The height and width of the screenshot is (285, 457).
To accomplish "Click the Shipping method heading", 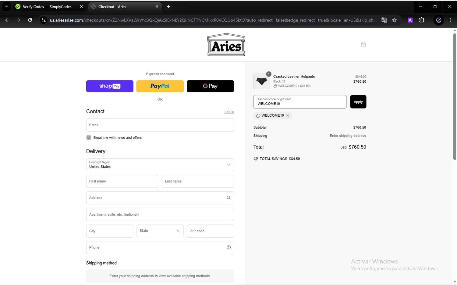I will pyautogui.click(x=101, y=263).
